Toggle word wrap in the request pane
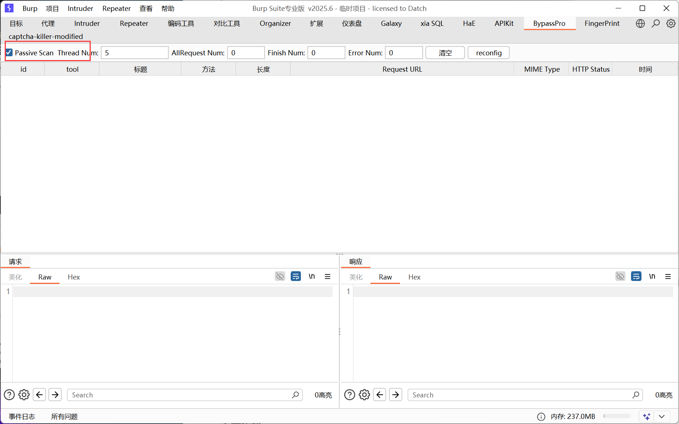Viewport: 679px width, 424px height. tap(296, 276)
